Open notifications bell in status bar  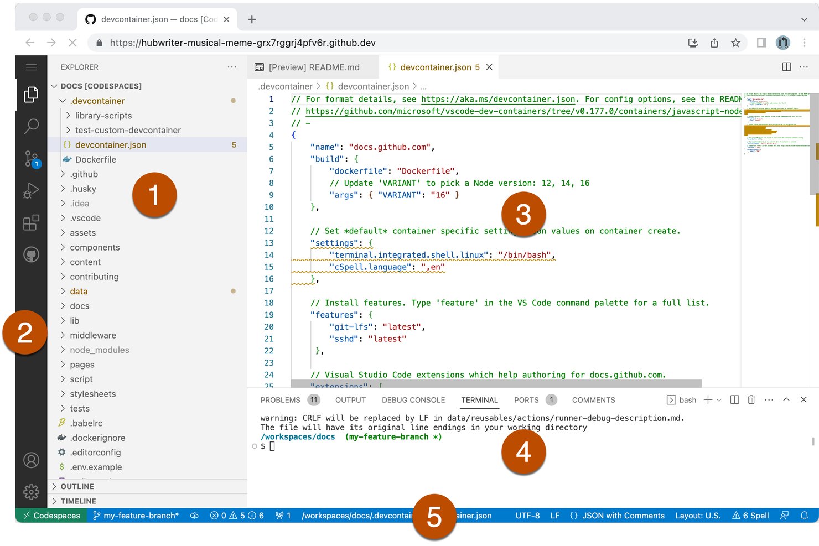click(x=805, y=516)
